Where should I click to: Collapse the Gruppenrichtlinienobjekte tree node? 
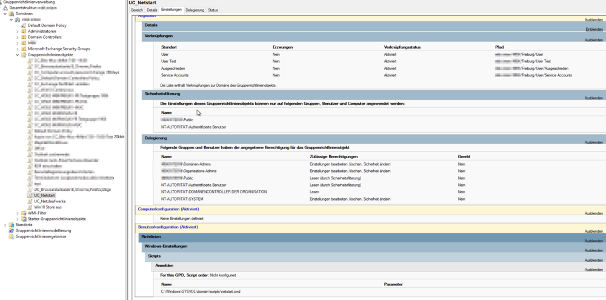click(18, 55)
